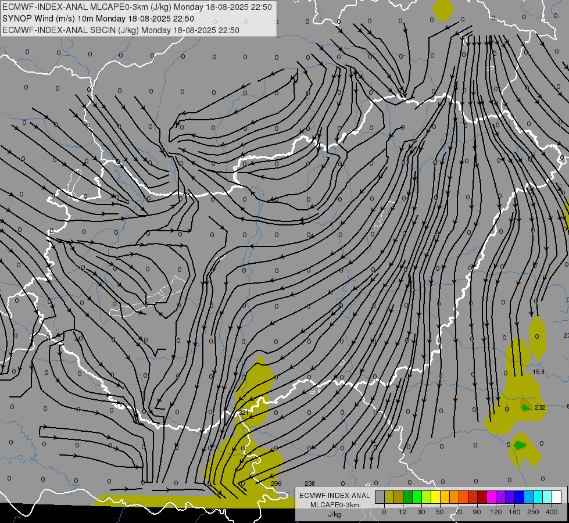
Task: Click the legend tick label 50
Action: 440,512
